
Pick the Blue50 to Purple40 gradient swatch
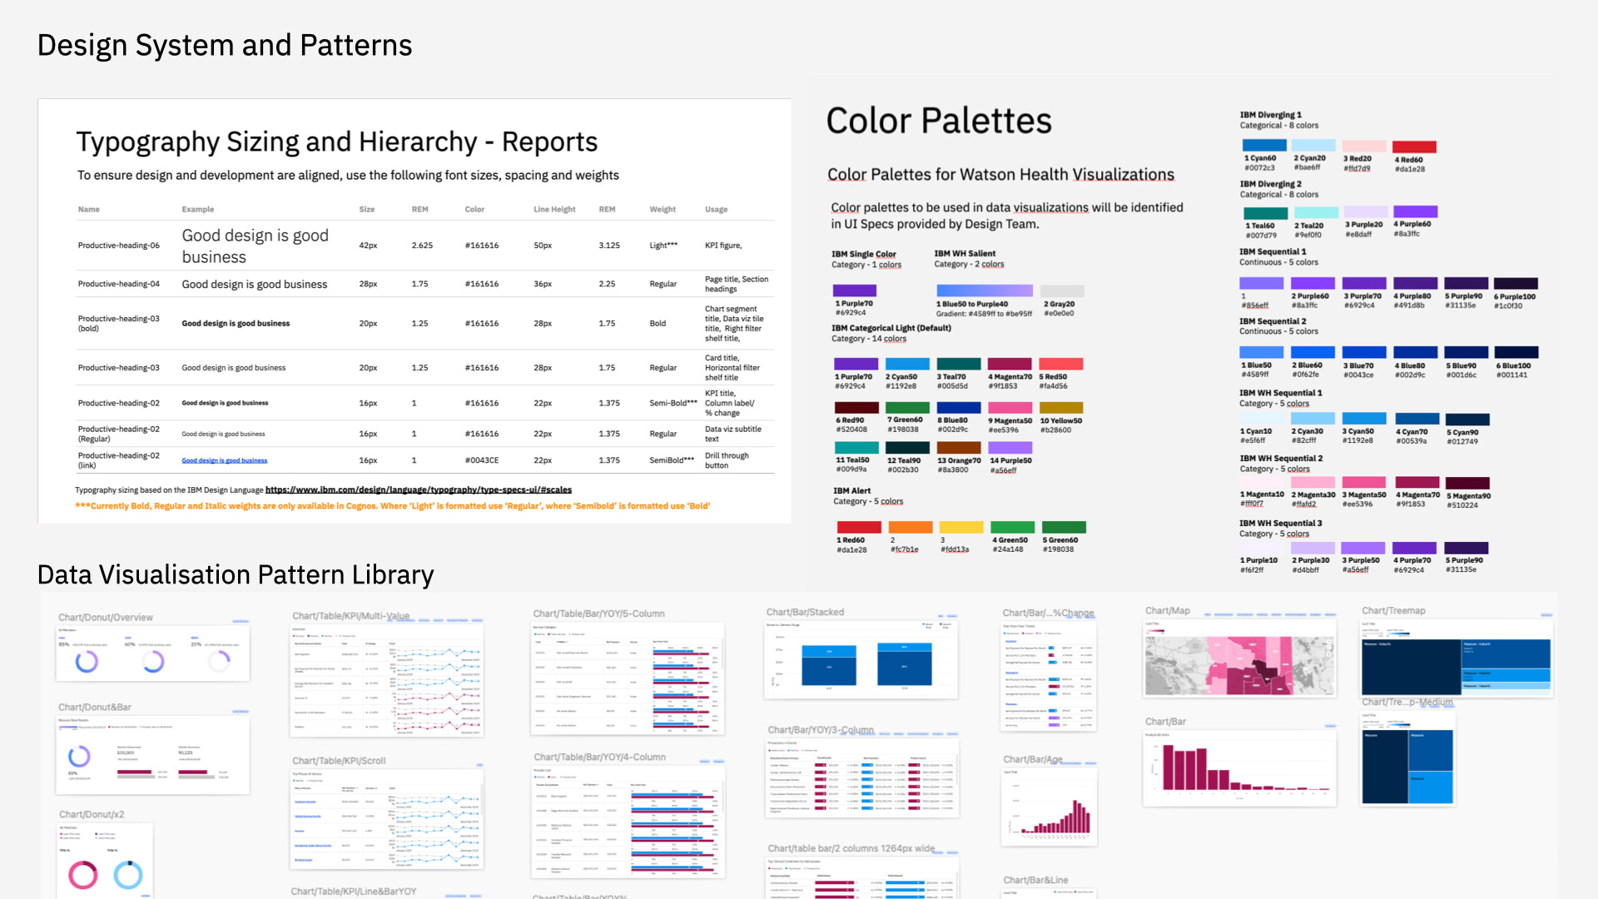(985, 291)
